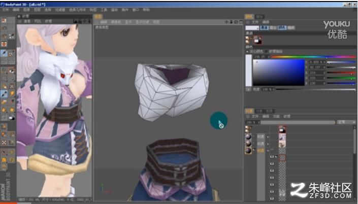Click the tall white current-color preview swatch

(x=248, y=70)
